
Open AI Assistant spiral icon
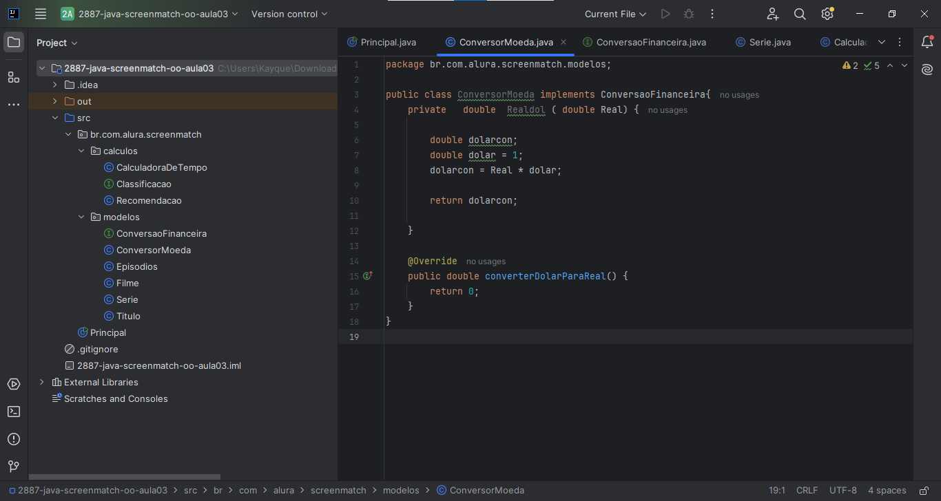[x=927, y=70]
